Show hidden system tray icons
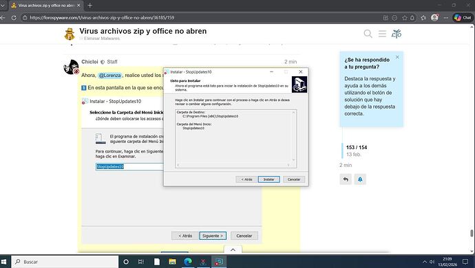The height and width of the screenshot is (268, 475). point(425,262)
